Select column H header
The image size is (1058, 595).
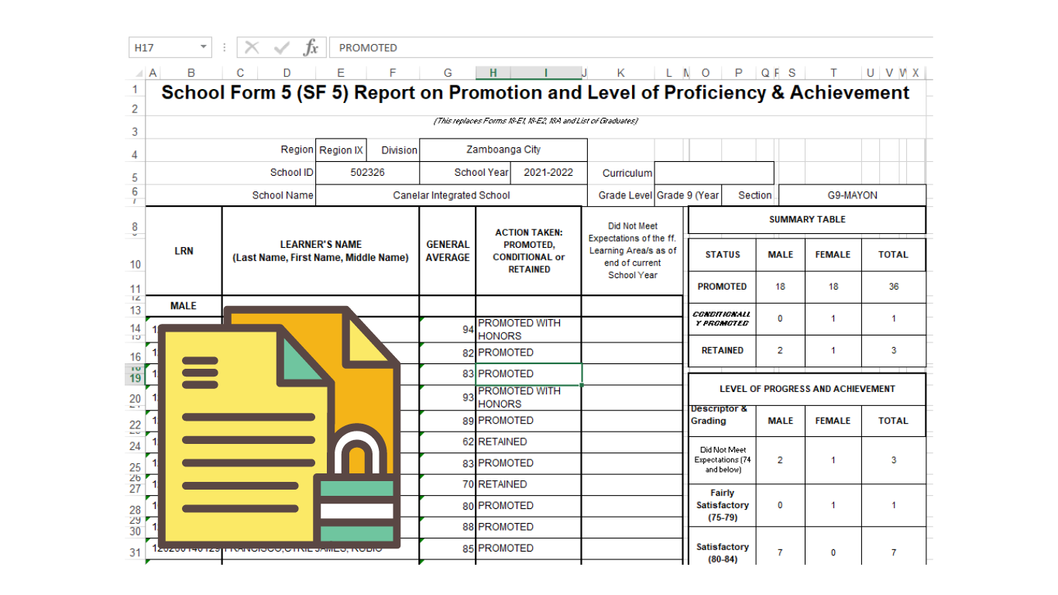pos(493,74)
